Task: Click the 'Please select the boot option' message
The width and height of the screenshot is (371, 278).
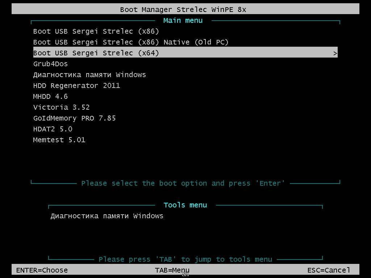Action: pyautogui.click(x=183, y=184)
